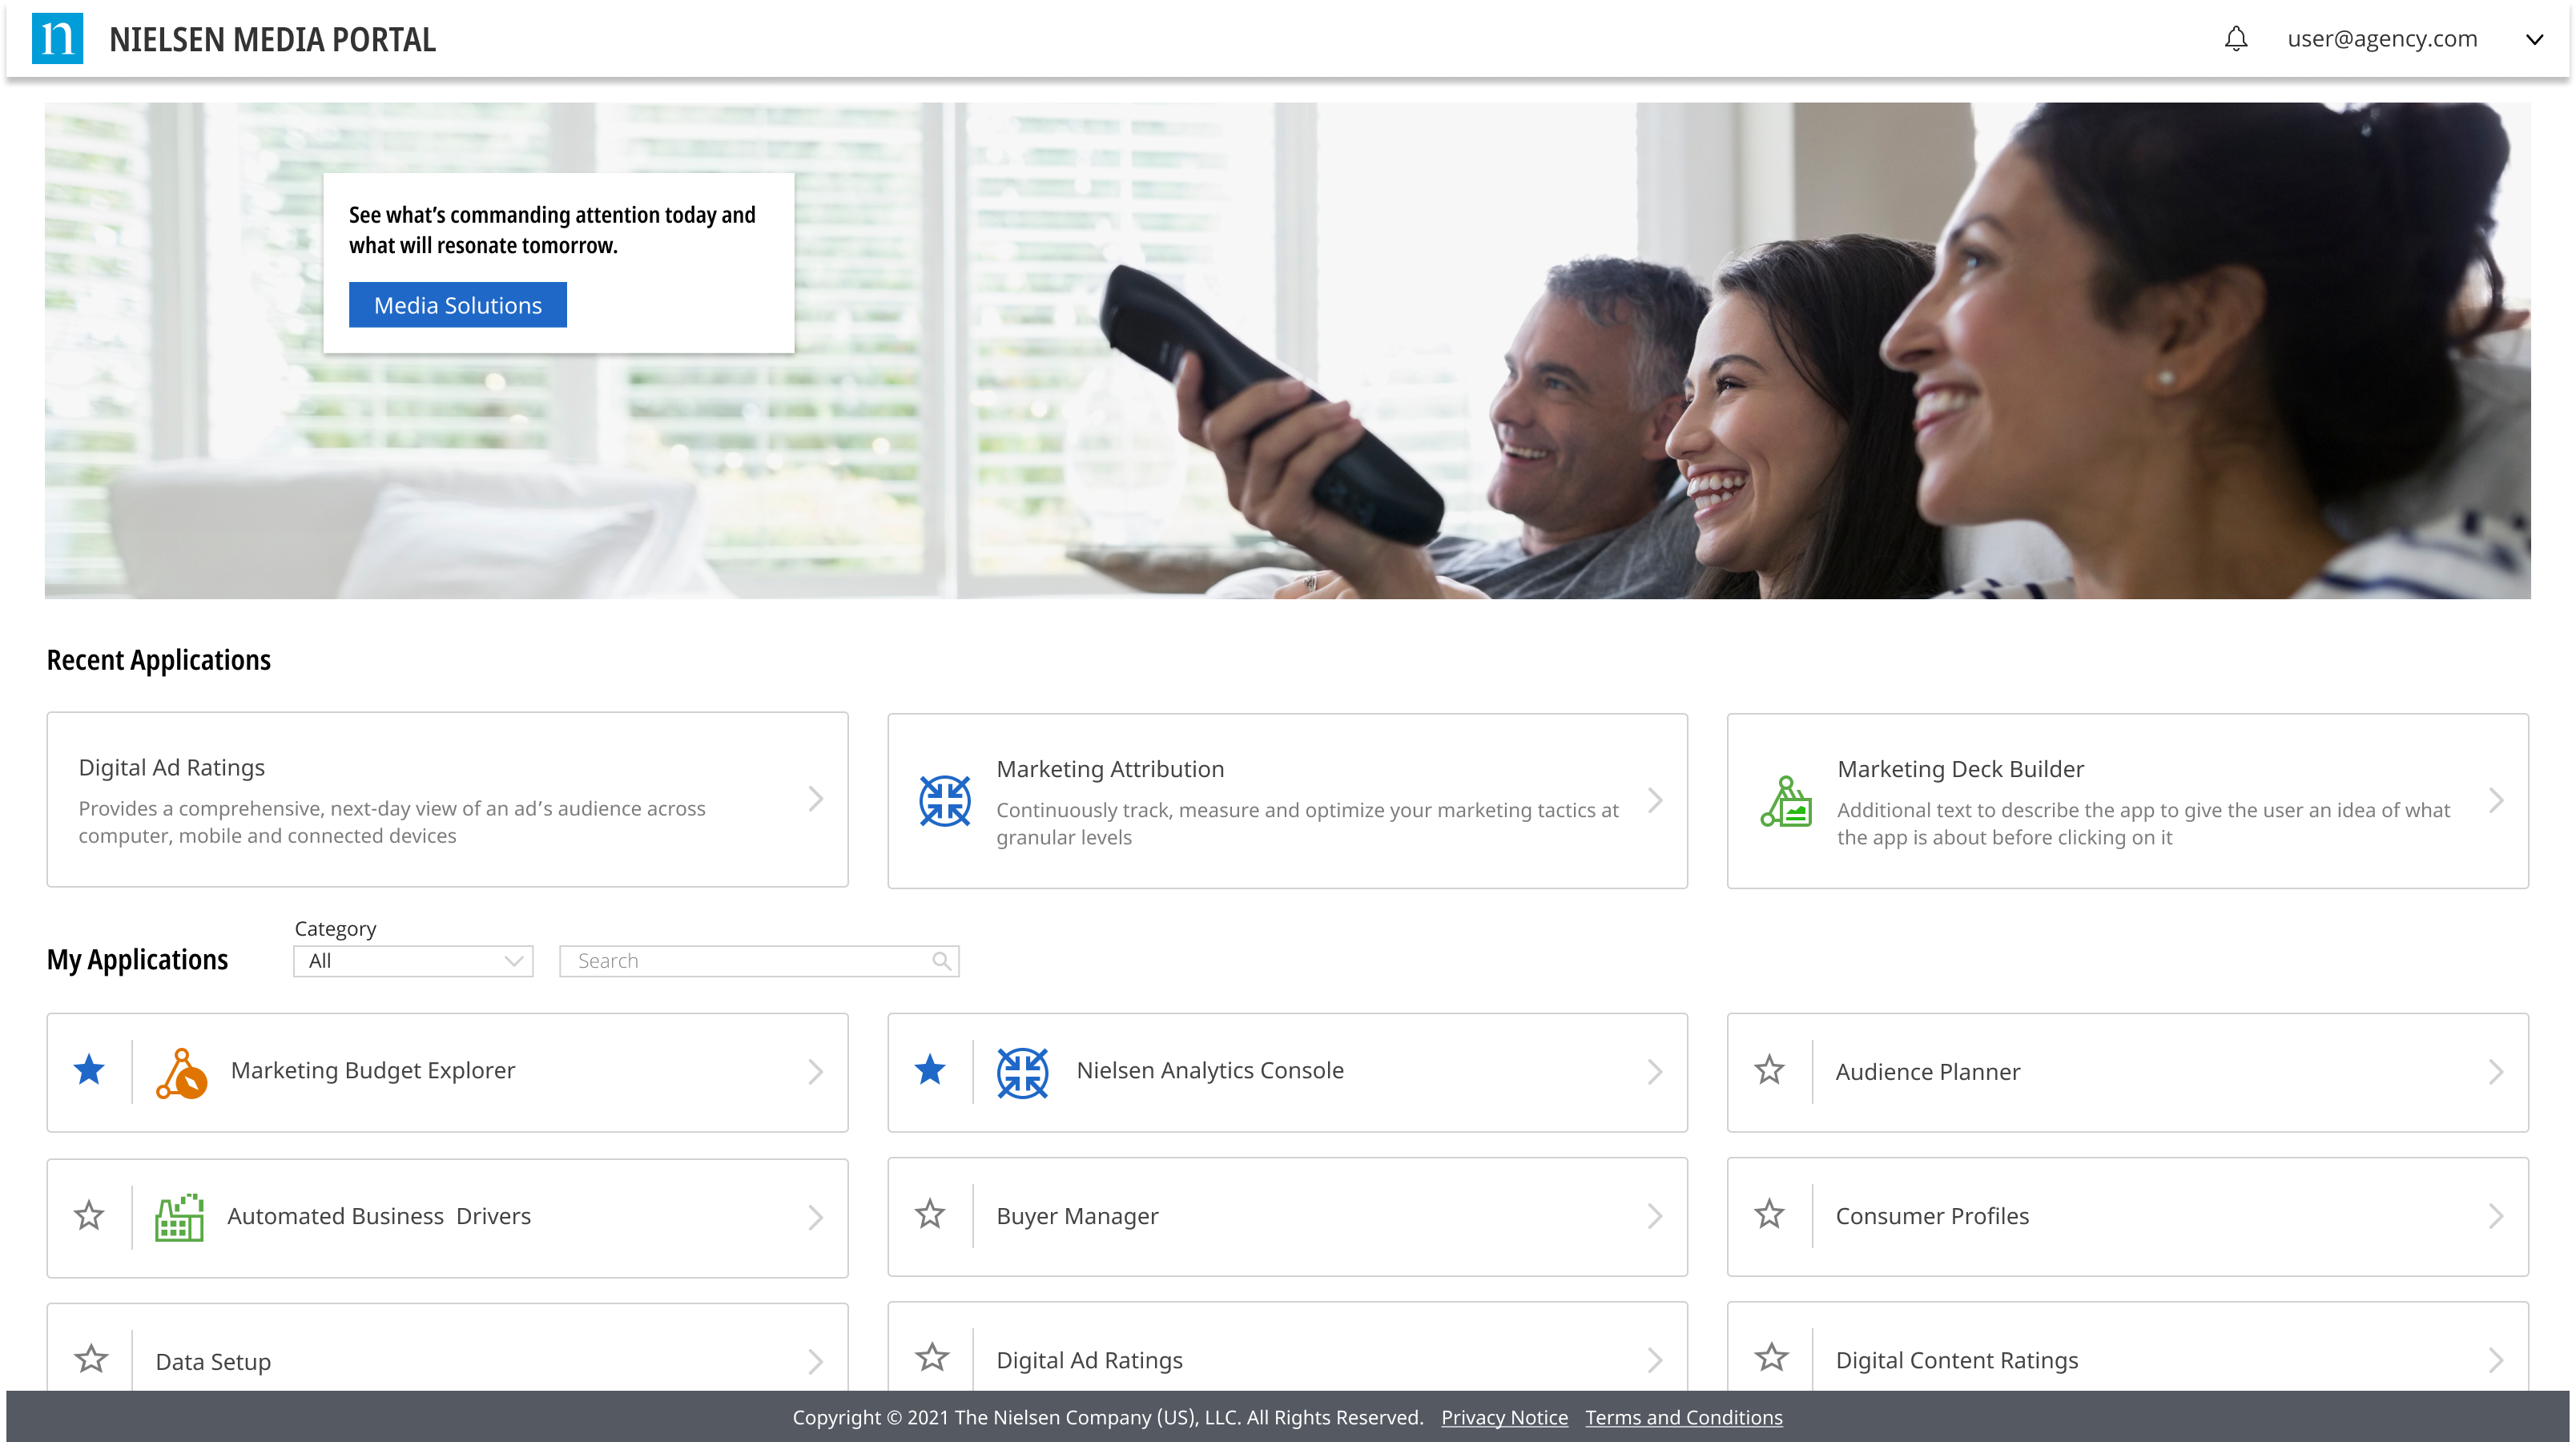The width and height of the screenshot is (2576, 1442).
Task: Click the Automated Business Drivers icon
Action: [179, 1217]
